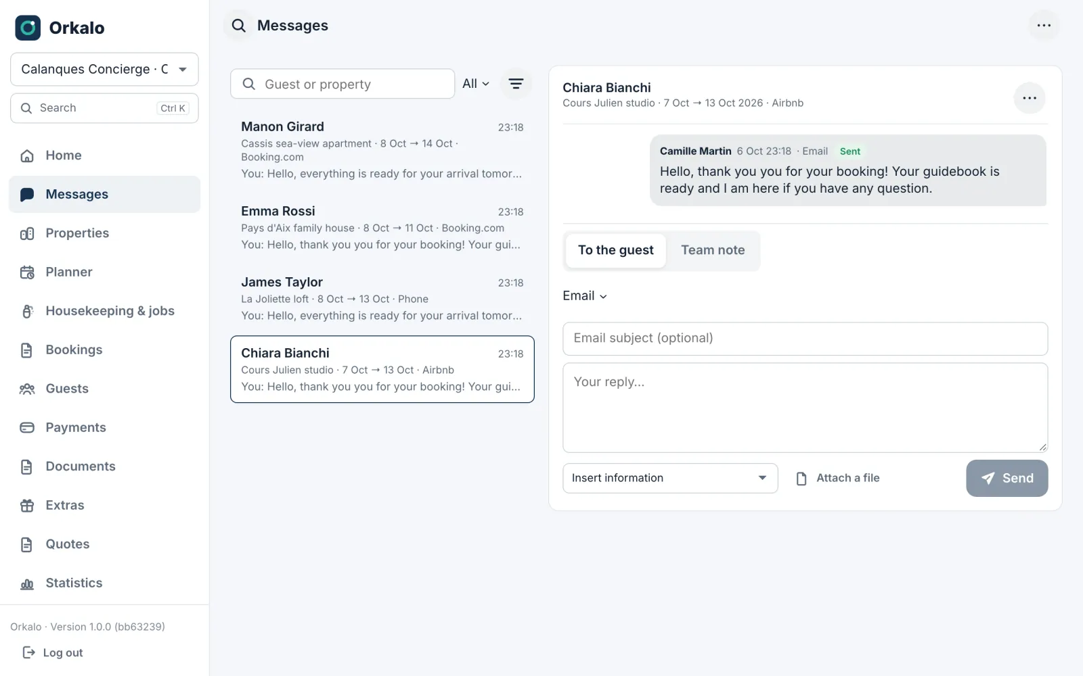Viewport: 1083px width, 676px height.
Task: Open Housekeeping & jobs spray icon
Action: (x=27, y=311)
